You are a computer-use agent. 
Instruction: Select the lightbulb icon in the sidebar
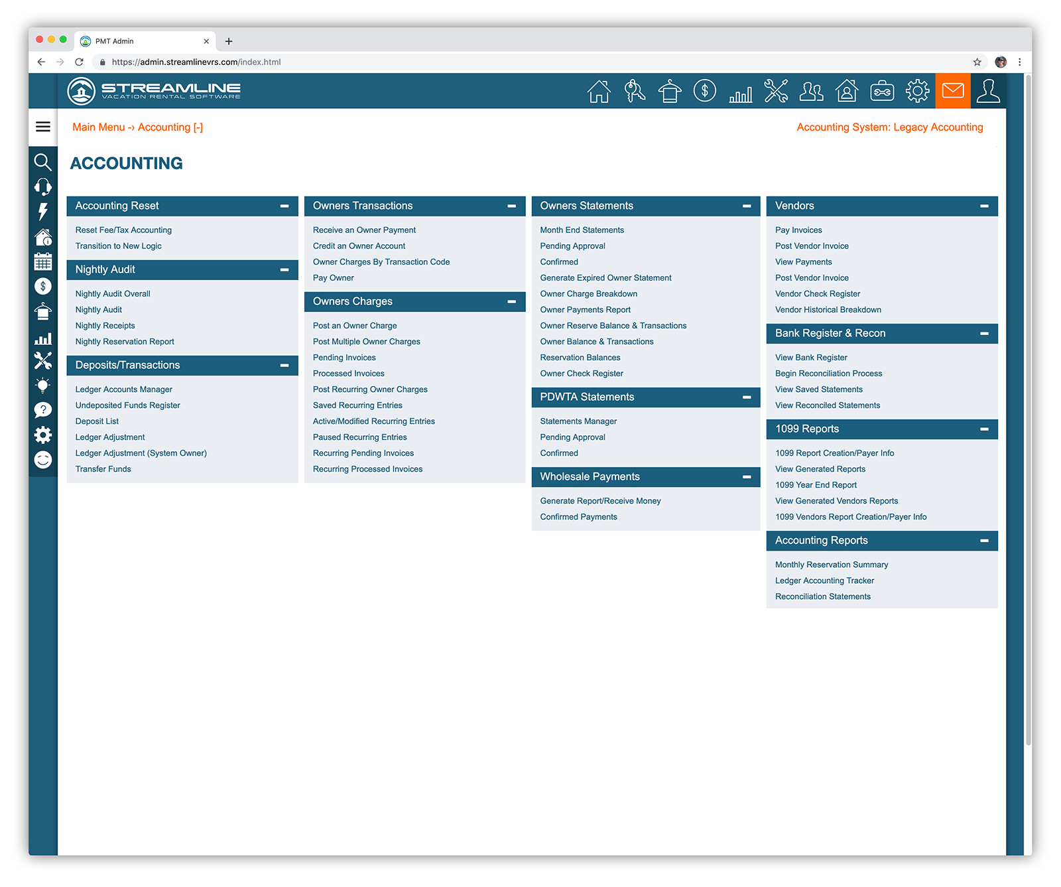(x=42, y=385)
